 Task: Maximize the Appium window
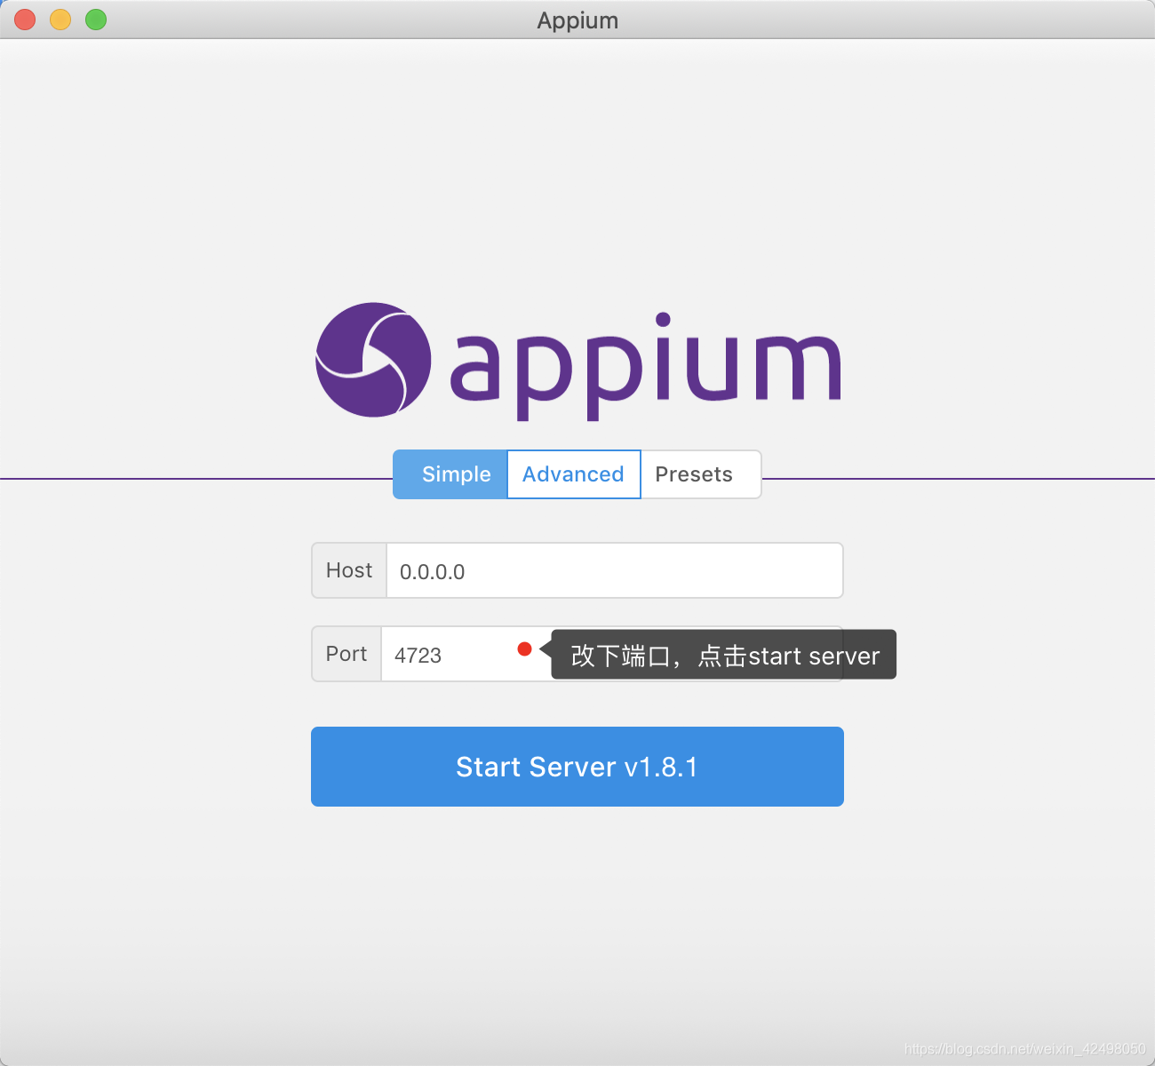(96, 20)
